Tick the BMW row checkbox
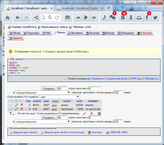 11,105
